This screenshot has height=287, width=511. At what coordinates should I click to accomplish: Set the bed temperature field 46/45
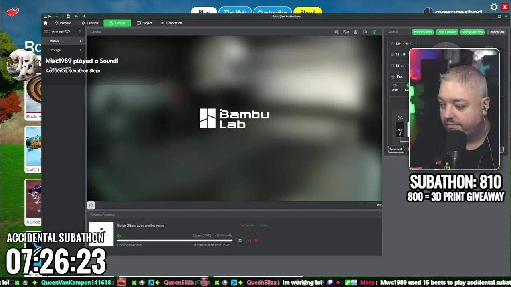pyautogui.click(x=399, y=55)
